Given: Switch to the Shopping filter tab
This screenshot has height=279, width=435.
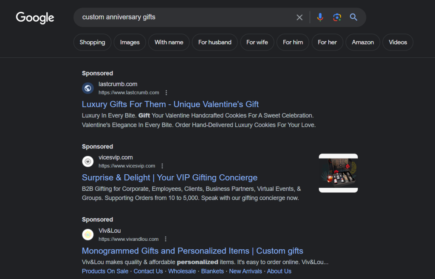Looking at the screenshot, I should point(92,42).
